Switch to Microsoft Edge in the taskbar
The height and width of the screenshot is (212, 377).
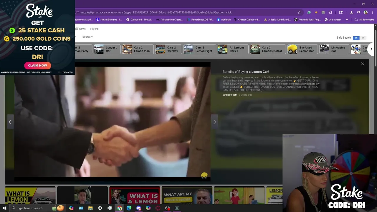[129, 208]
